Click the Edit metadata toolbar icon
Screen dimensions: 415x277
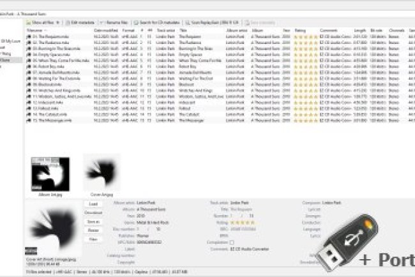[68, 23]
